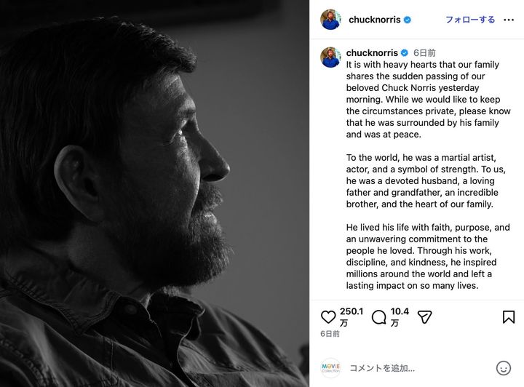Click the profile avatar in the post header
524x387 pixels.
point(330,20)
